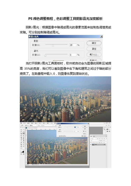This screenshot has width=131, height=186.
Task: Open the third menu in Photoshop menu bar
Action: (x=32, y=123)
